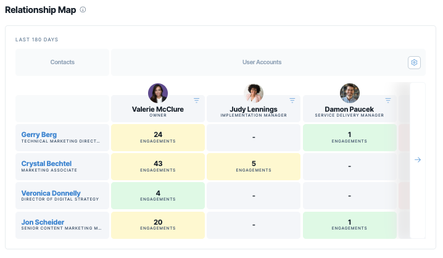Click the filter icon for Valerie McClure
This screenshot has width=443, height=258.
[196, 101]
